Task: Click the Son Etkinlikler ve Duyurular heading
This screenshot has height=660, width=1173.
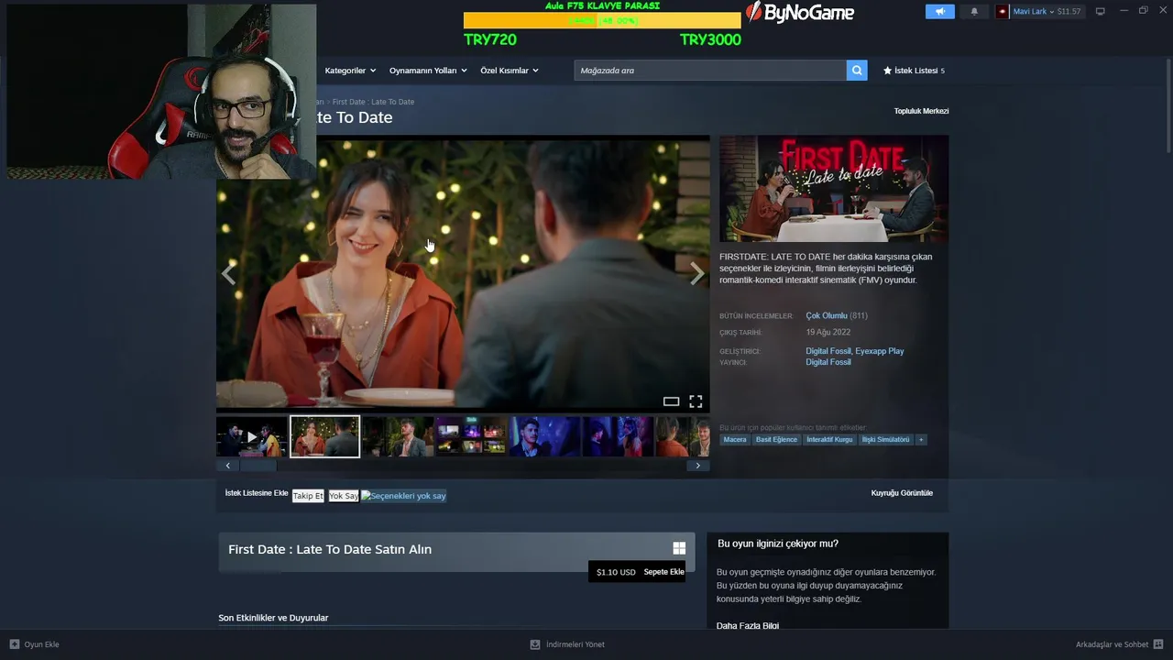Action: pos(273,618)
